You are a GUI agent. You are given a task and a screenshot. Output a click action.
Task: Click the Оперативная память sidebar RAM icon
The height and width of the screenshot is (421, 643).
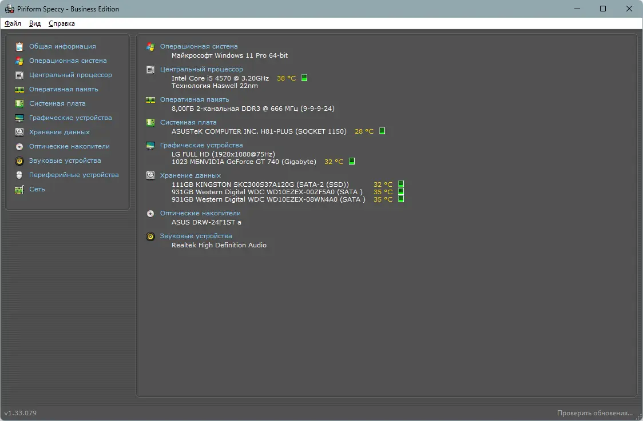19,89
